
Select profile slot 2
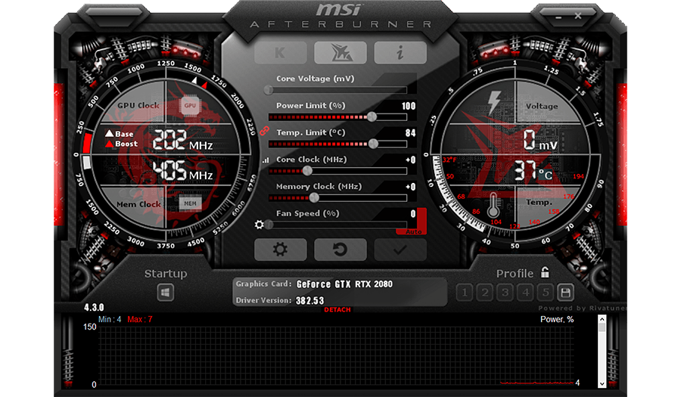point(485,293)
